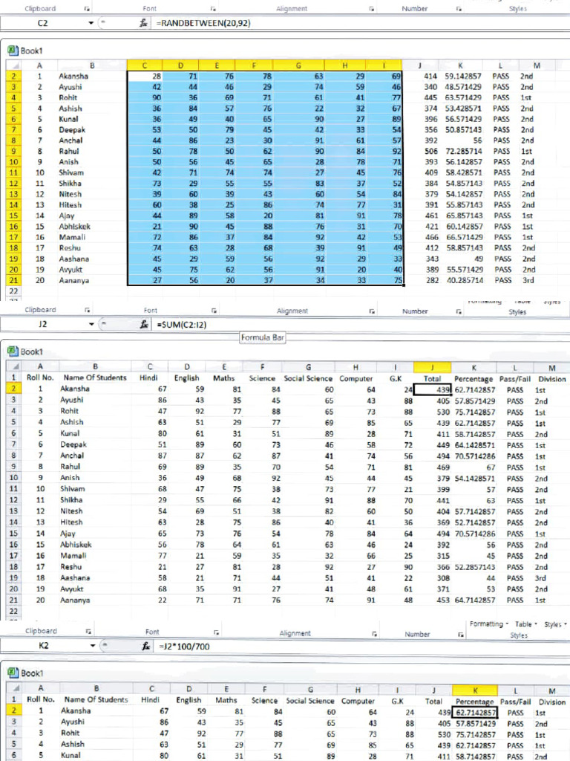
Task: Select the highlighted yellow column J header
Action: click(x=433, y=367)
